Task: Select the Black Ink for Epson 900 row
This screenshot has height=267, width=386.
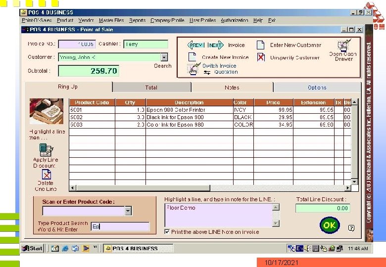Action: coord(210,117)
